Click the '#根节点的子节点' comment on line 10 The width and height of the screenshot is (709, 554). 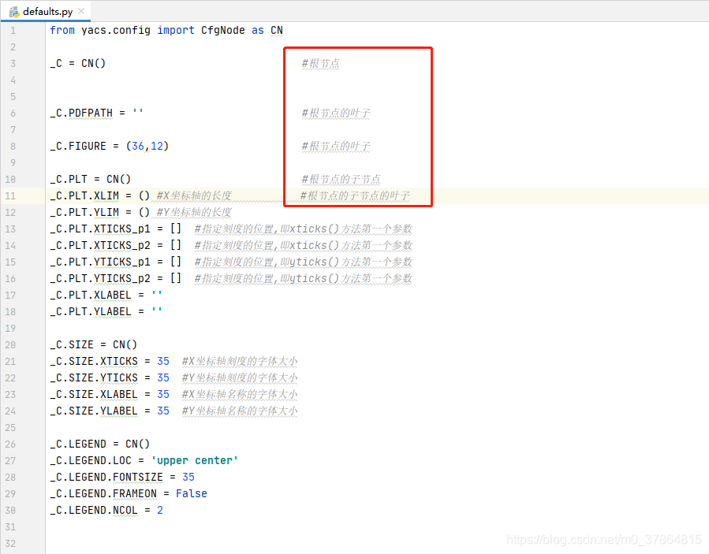pos(341,180)
